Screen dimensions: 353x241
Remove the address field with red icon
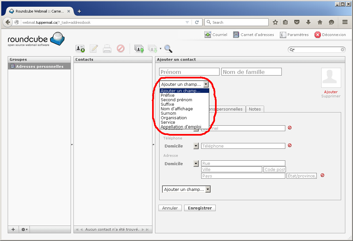pyautogui.click(x=322, y=175)
